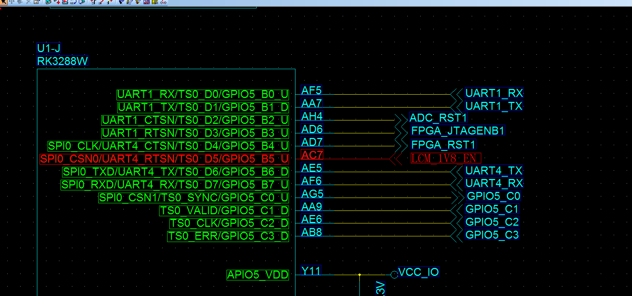
Task: Select pin number AB8
Action: coord(311,232)
